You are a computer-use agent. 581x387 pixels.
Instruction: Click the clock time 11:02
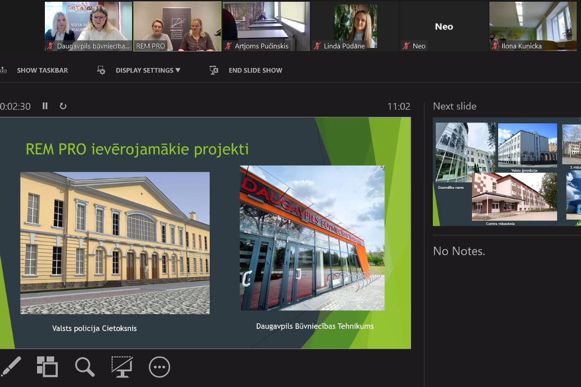[x=399, y=106]
